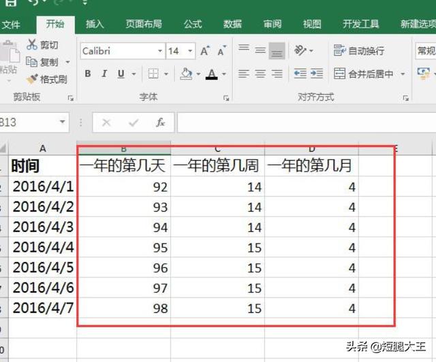Toggle Wrap Text (自动换行)

358,51
